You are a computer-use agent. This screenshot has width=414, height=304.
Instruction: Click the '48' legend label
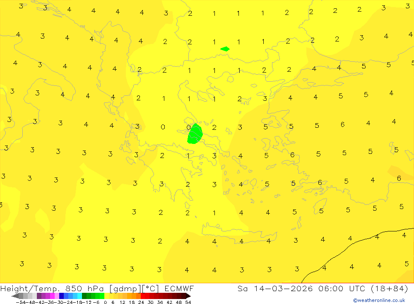(x=179, y=302)
